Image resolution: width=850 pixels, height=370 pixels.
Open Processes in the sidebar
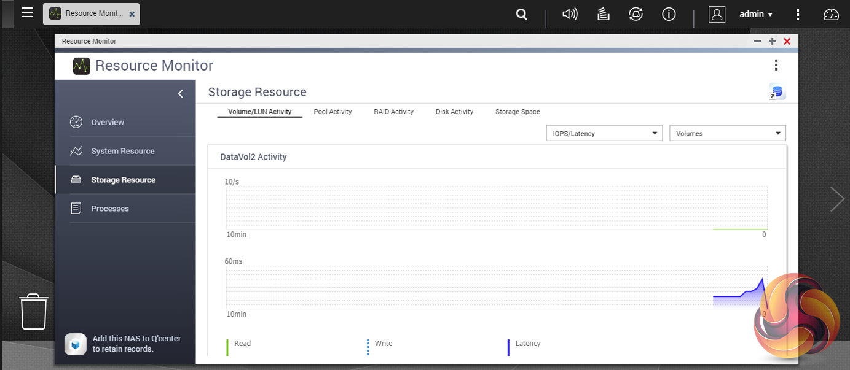[x=110, y=209]
